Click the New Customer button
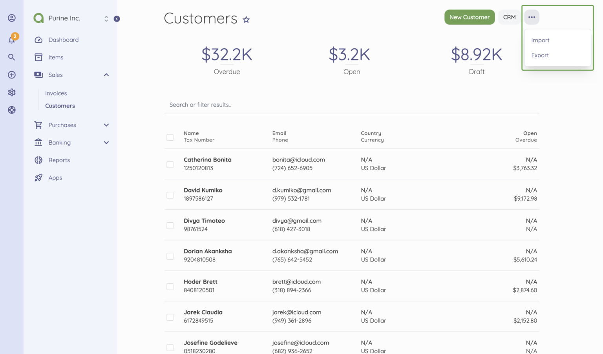Image resolution: width=603 pixels, height=354 pixels. tap(469, 17)
